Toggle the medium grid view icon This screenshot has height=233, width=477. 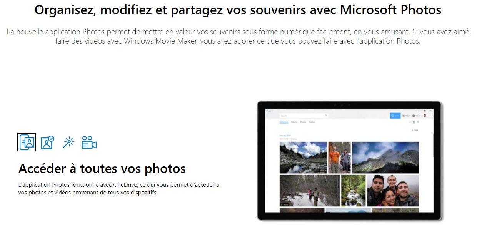[414, 122]
